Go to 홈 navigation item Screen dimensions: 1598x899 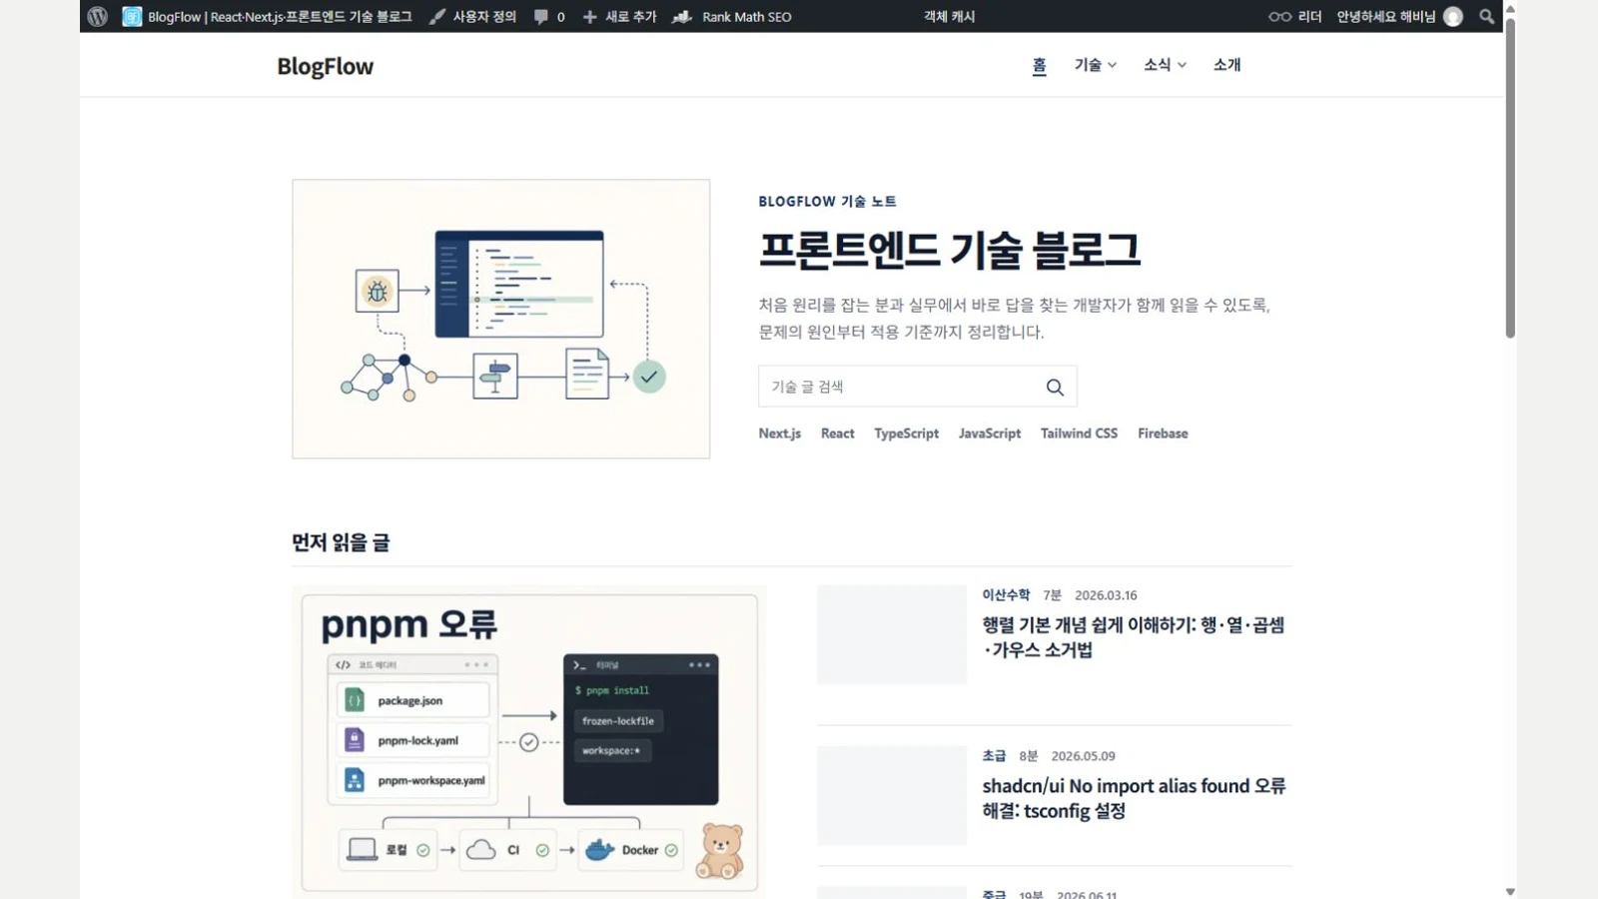point(1039,65)
